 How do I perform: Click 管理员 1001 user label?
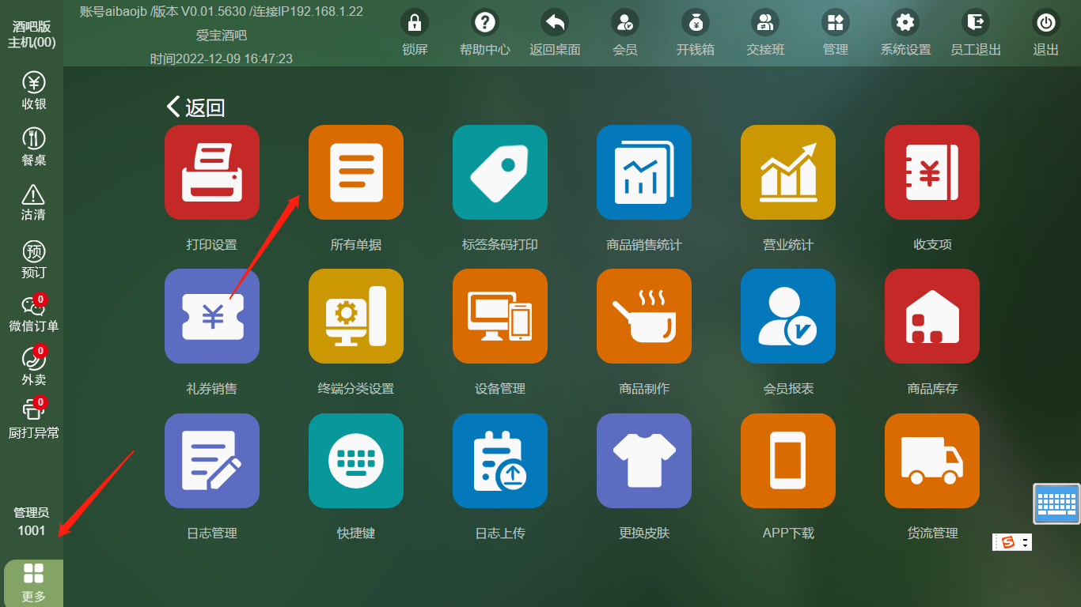pyautogui.click(x=32, y=522)
